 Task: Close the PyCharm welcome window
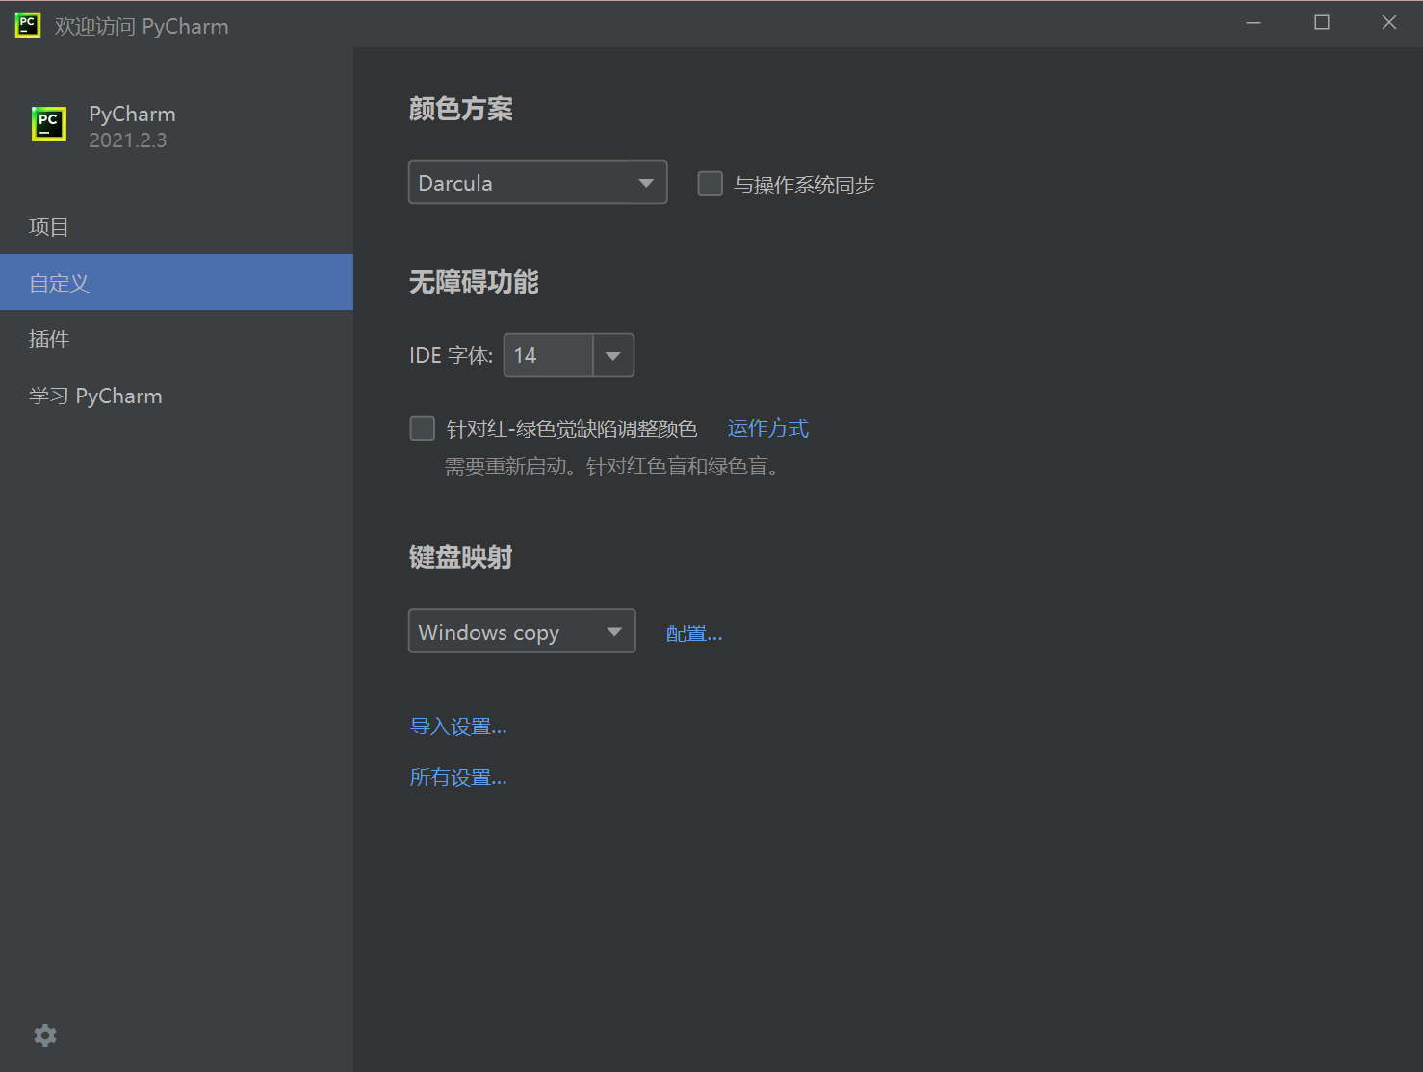pos(1388,23)
